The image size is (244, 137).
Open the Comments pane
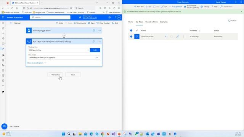pyautogui.click(x=80, y=23)
